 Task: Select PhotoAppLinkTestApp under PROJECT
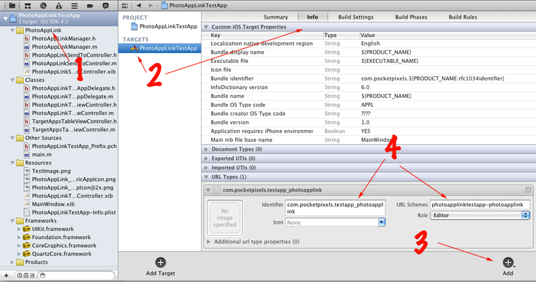pyautogui.click(x=164, y=26)
